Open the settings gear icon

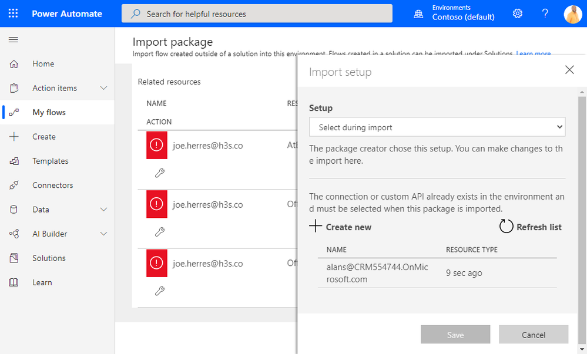[x=518, y=14]
